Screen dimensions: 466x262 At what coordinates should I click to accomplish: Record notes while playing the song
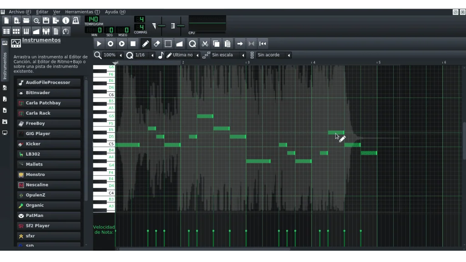pyautogui.click(x=122, y=44)
